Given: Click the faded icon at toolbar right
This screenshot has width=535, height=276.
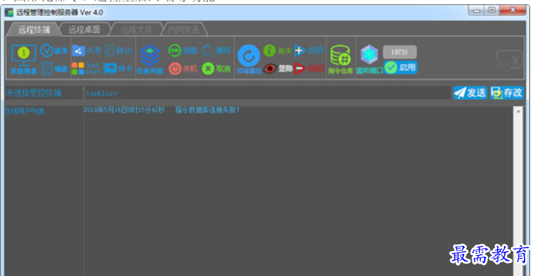Looking at the screenshot, I should [509, 59].
